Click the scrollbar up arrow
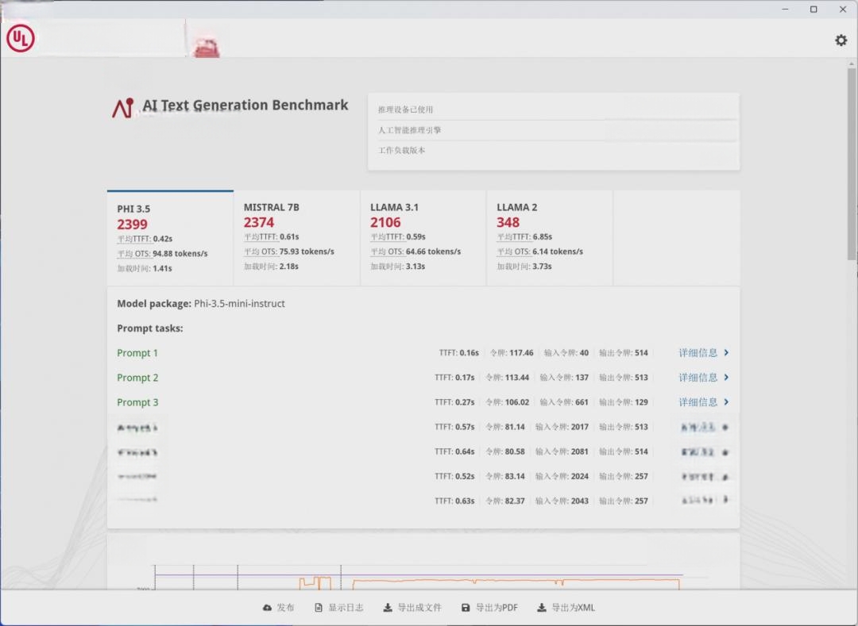 pos(852,64)
